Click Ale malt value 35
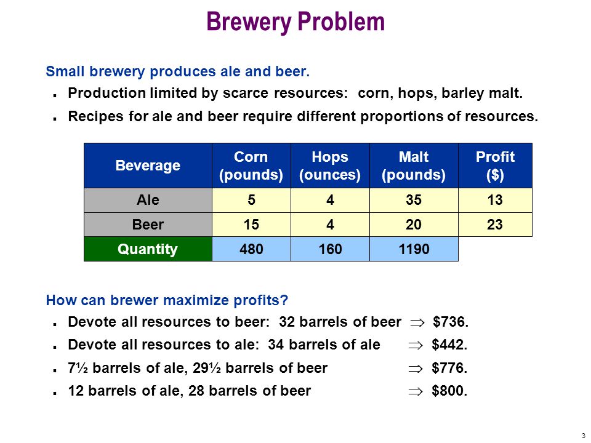This screenshot has height=443, width=591. click(414, 200)
